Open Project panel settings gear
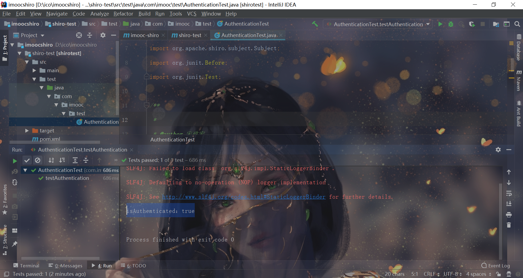This screenshot has height=278, width=523. (103, 35)
